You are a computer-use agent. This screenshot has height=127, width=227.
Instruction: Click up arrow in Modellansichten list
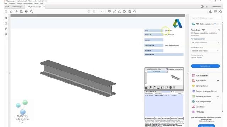(x=146, y=72)
